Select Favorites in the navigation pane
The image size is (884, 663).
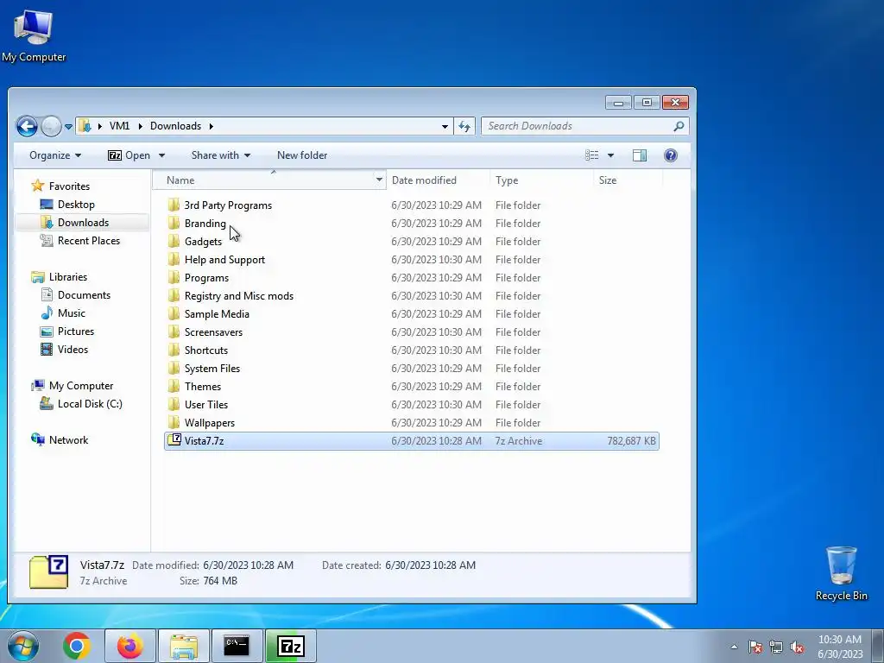61,186
